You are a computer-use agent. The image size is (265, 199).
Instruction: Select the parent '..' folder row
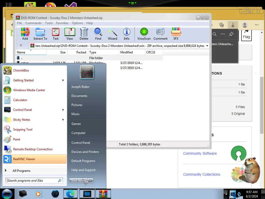click(89, 58)
